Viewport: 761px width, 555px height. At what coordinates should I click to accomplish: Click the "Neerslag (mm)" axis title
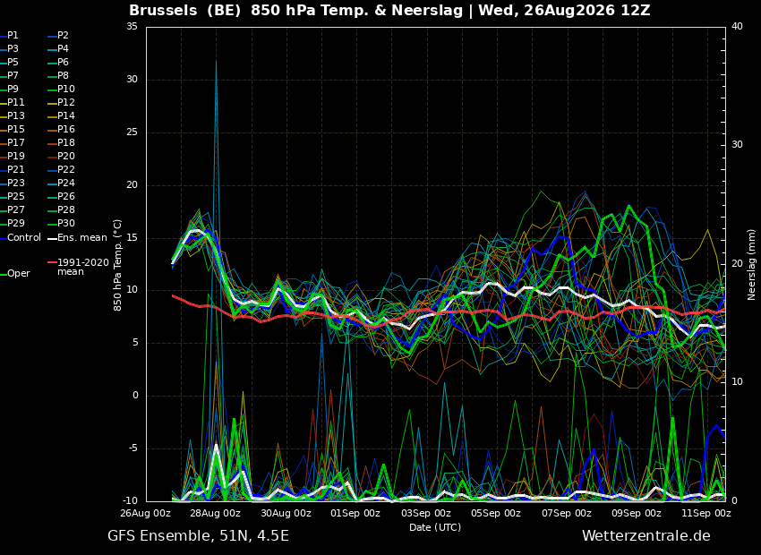pyautogui.click(x=751, y=264)
